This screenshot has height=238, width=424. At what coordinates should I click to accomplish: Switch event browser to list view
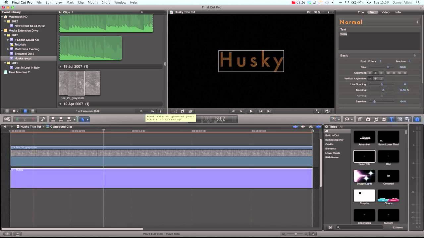click(x=32, y=111)
